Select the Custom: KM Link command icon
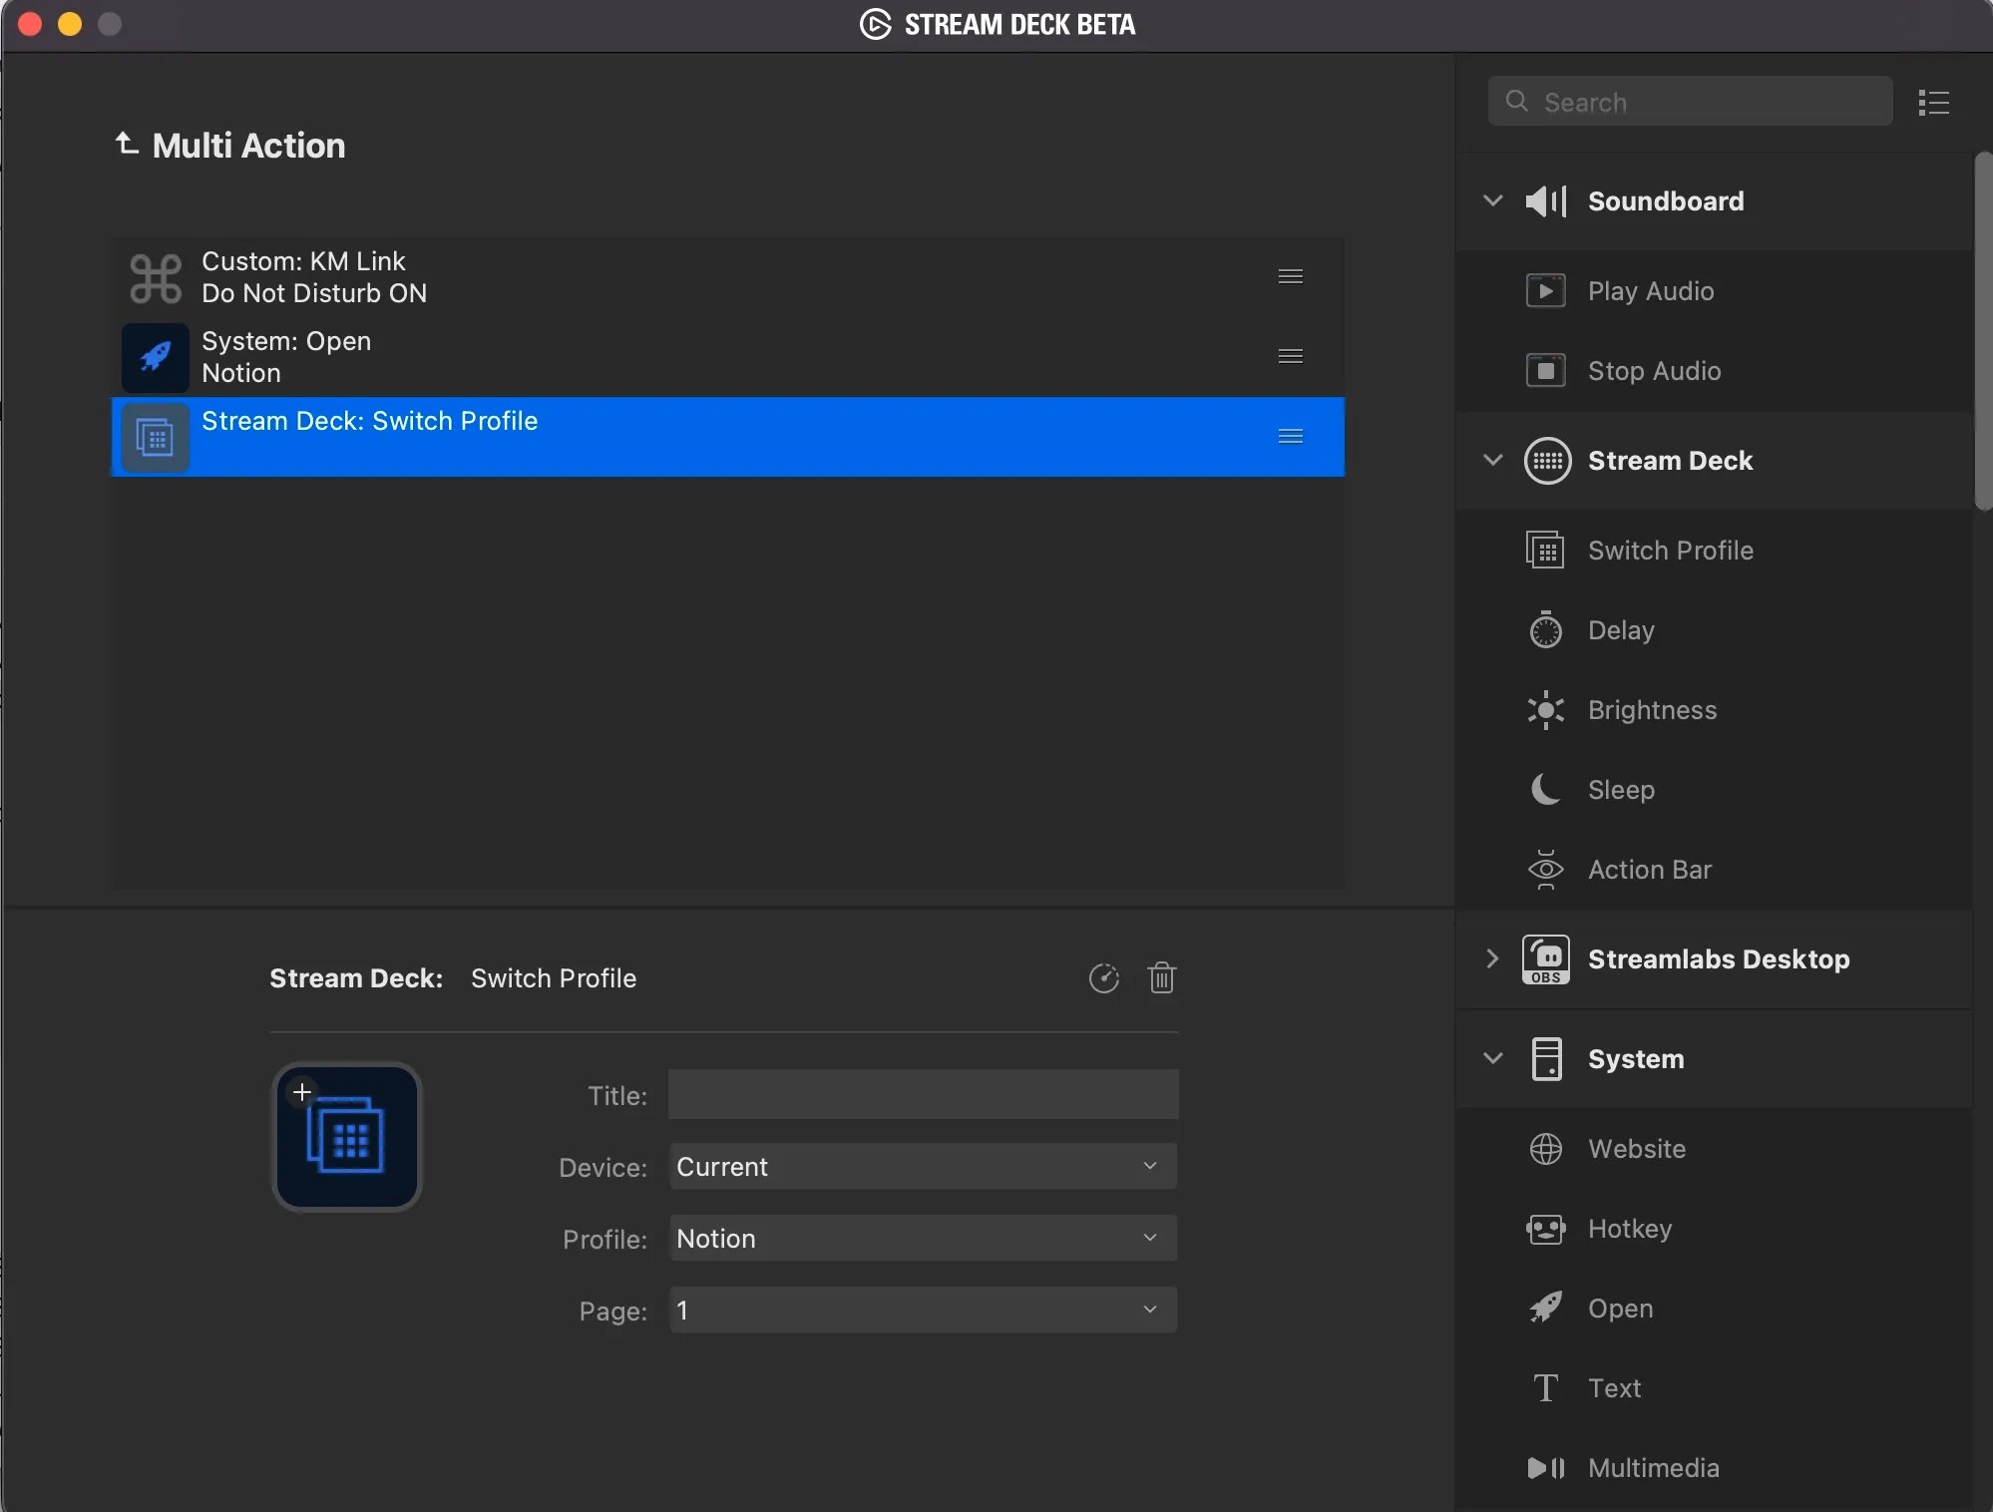The height and width of the screenshot is (1512, 1993). (156, 277)
